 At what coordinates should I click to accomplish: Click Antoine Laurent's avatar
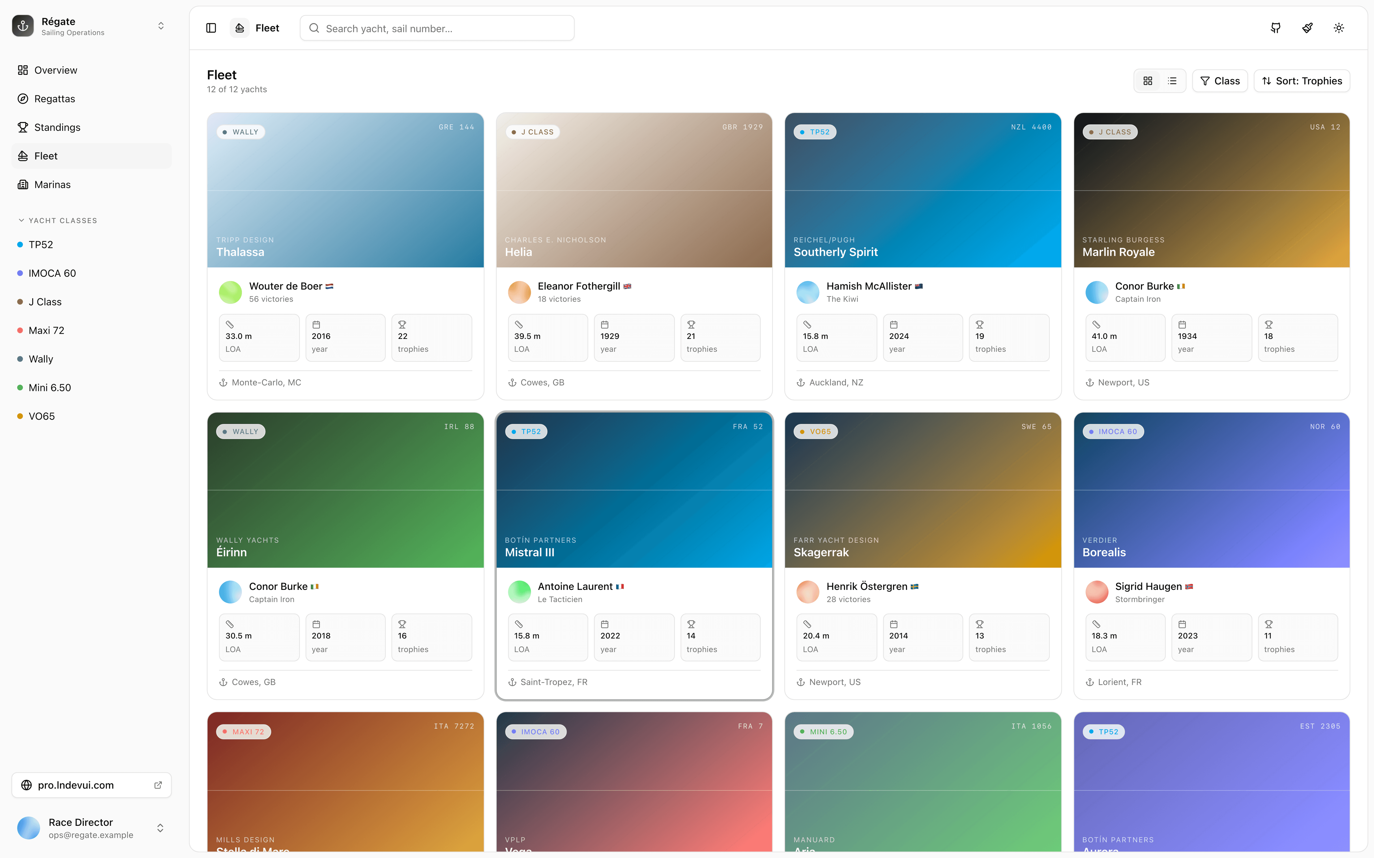pyautogui.click(x=519, y=592)
